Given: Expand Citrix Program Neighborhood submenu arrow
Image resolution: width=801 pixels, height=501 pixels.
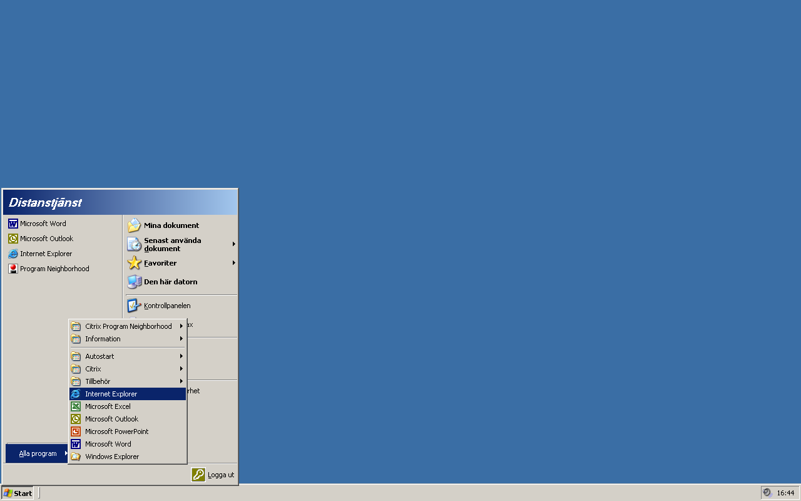Looking at the screenshot, I should [x=181, y=326].
